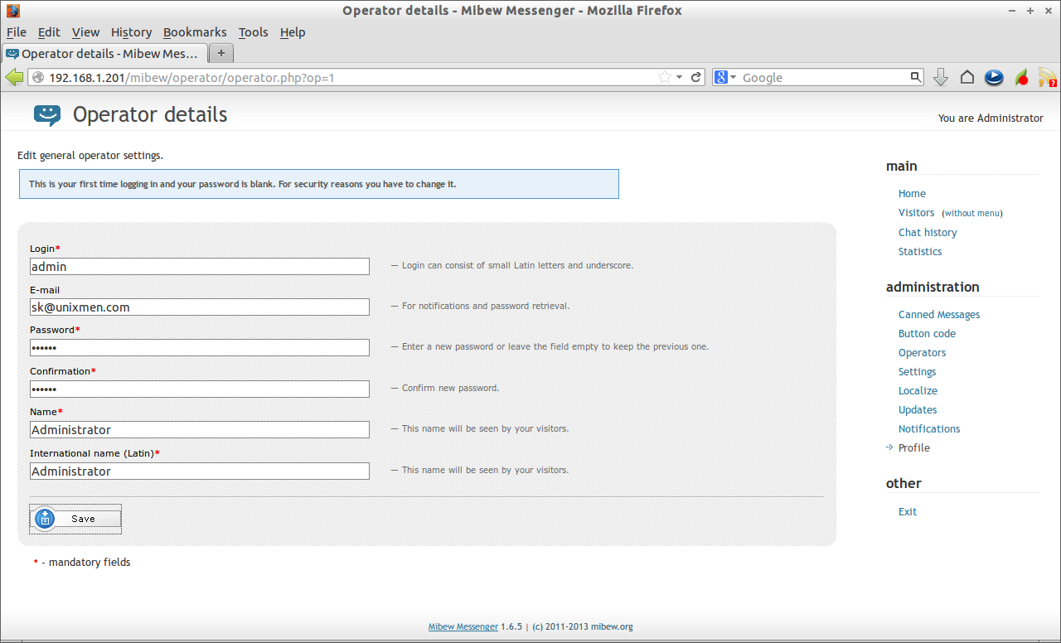The width and height of the screenshot is (1061, 643).
Task: Click the Confirmation password field
Action: [x=200, y=389]
